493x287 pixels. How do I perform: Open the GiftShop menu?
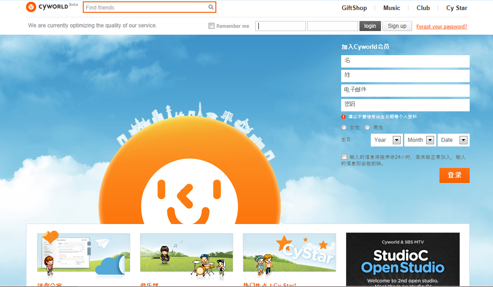pyautogui.click(x=354, y=8)
